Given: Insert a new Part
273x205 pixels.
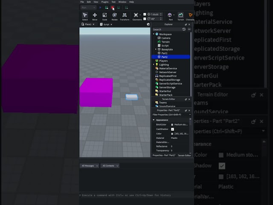Looking at the screenshot, I should (170, 17).
